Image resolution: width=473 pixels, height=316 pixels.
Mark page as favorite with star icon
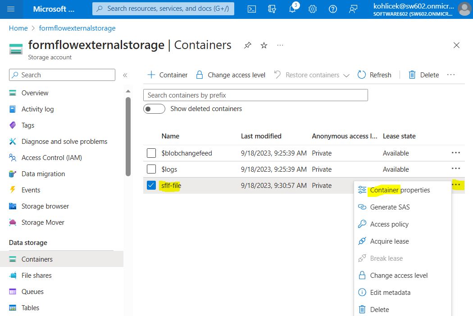(x=264, y=45)
